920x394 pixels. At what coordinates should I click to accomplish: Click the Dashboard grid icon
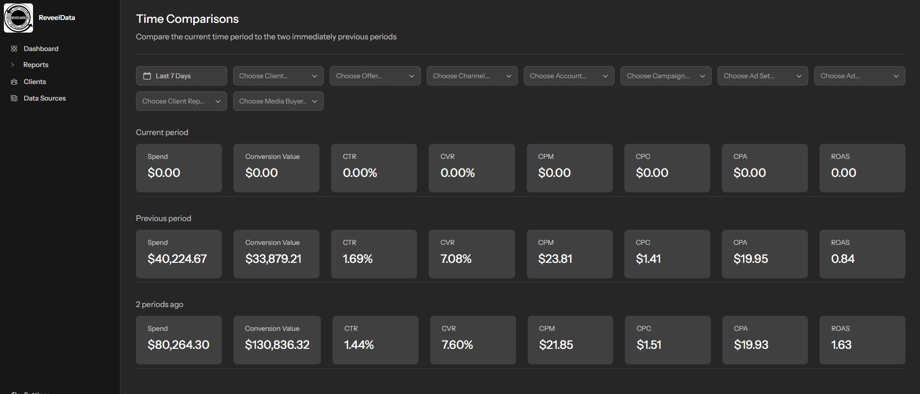[14, 49]
